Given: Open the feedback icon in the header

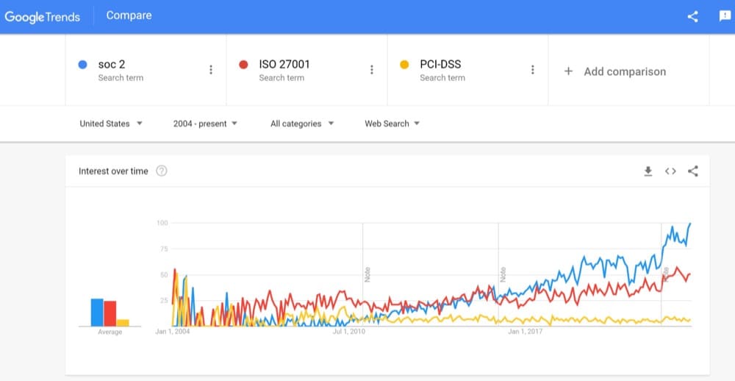Looking at the screenshot, I should 725,16.
